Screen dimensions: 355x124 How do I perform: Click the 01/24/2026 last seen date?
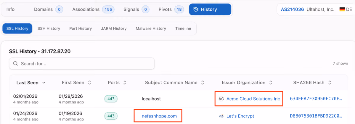click(x=25, y=113)
